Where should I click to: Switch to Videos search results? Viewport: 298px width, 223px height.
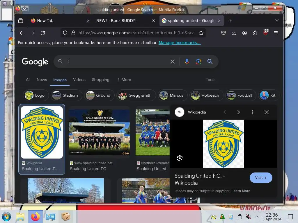pyautogui.click(x=79, y=80)
